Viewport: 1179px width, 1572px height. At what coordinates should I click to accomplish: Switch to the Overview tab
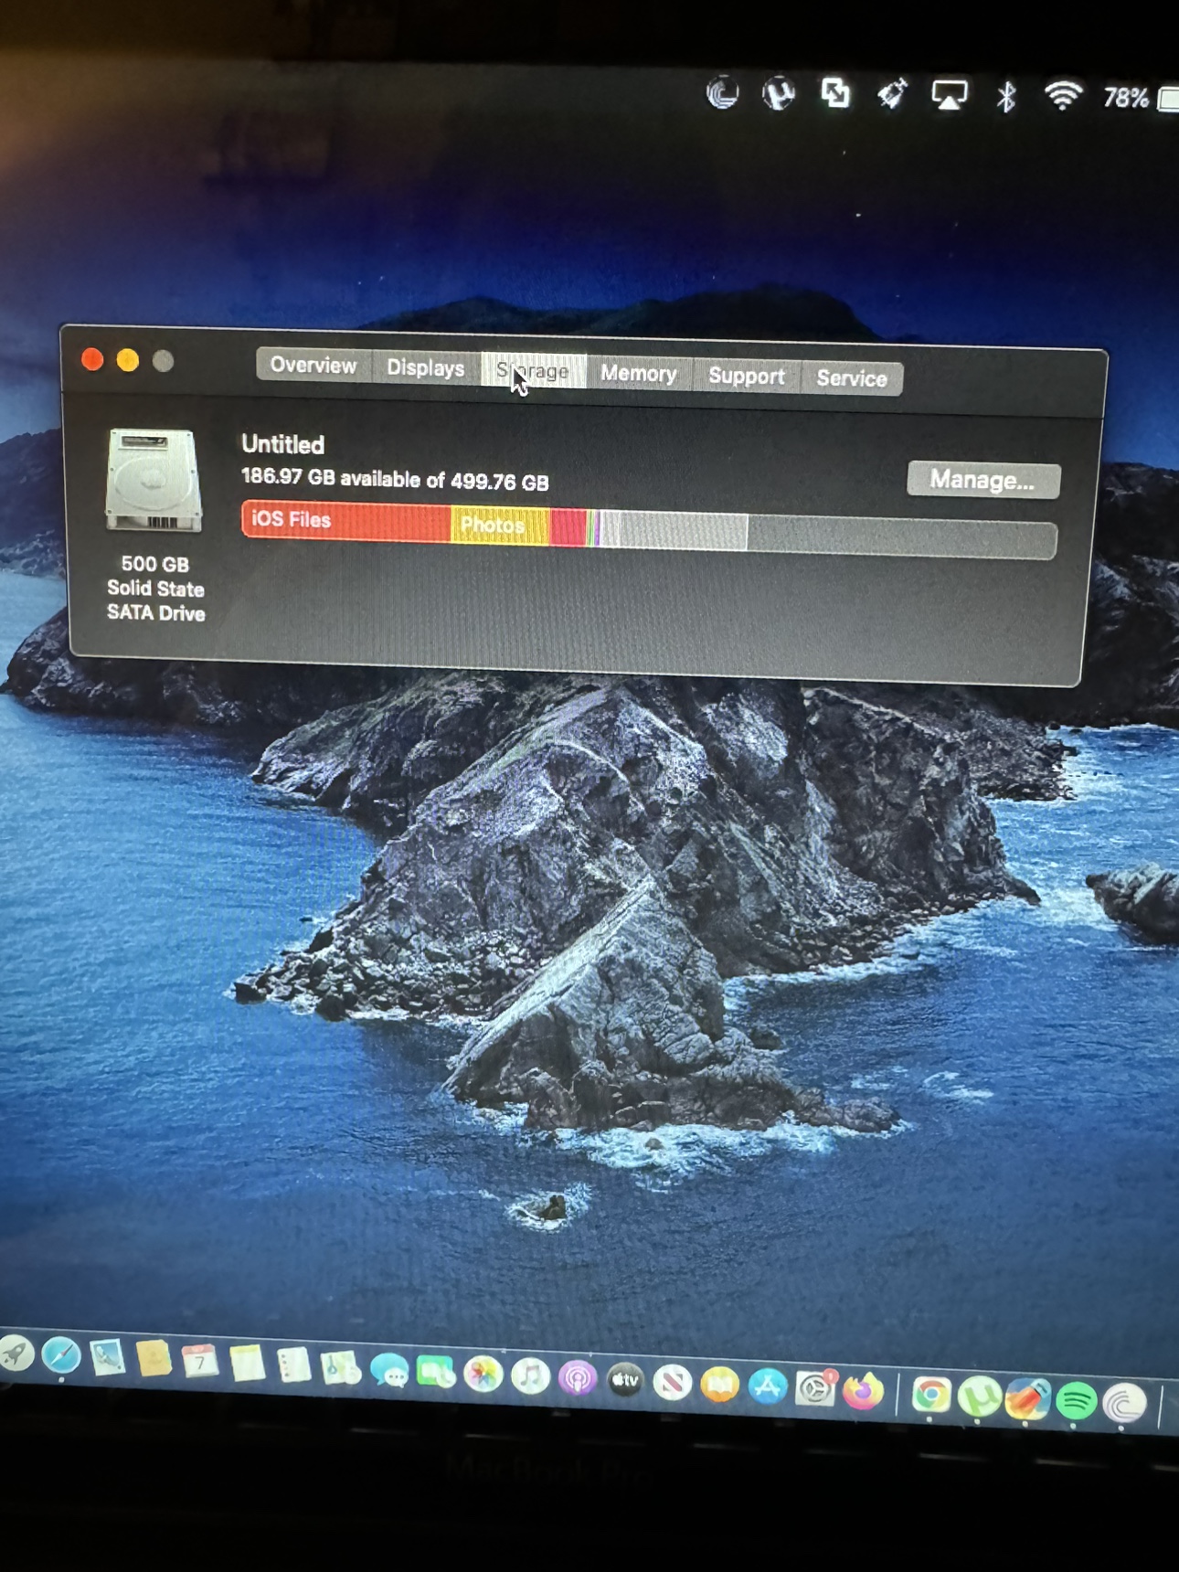click(313, 365)
